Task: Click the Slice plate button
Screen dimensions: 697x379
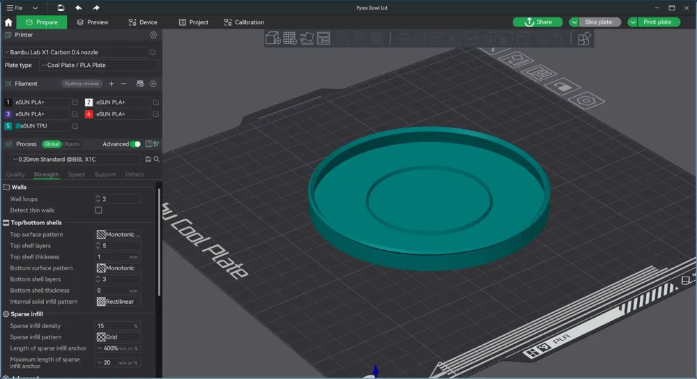Action: click(x=598, y=22)
